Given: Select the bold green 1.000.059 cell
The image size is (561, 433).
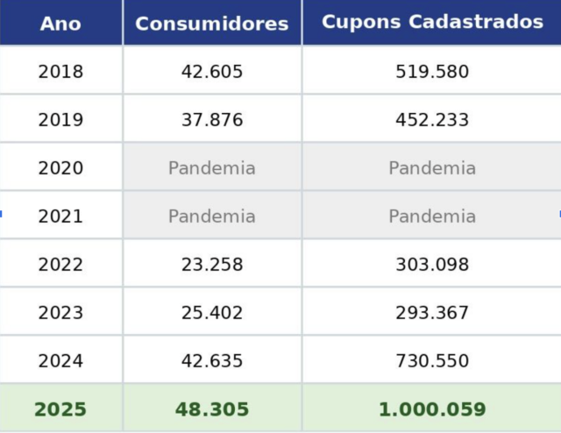Looking at the screenshot, I should point(432,409).
